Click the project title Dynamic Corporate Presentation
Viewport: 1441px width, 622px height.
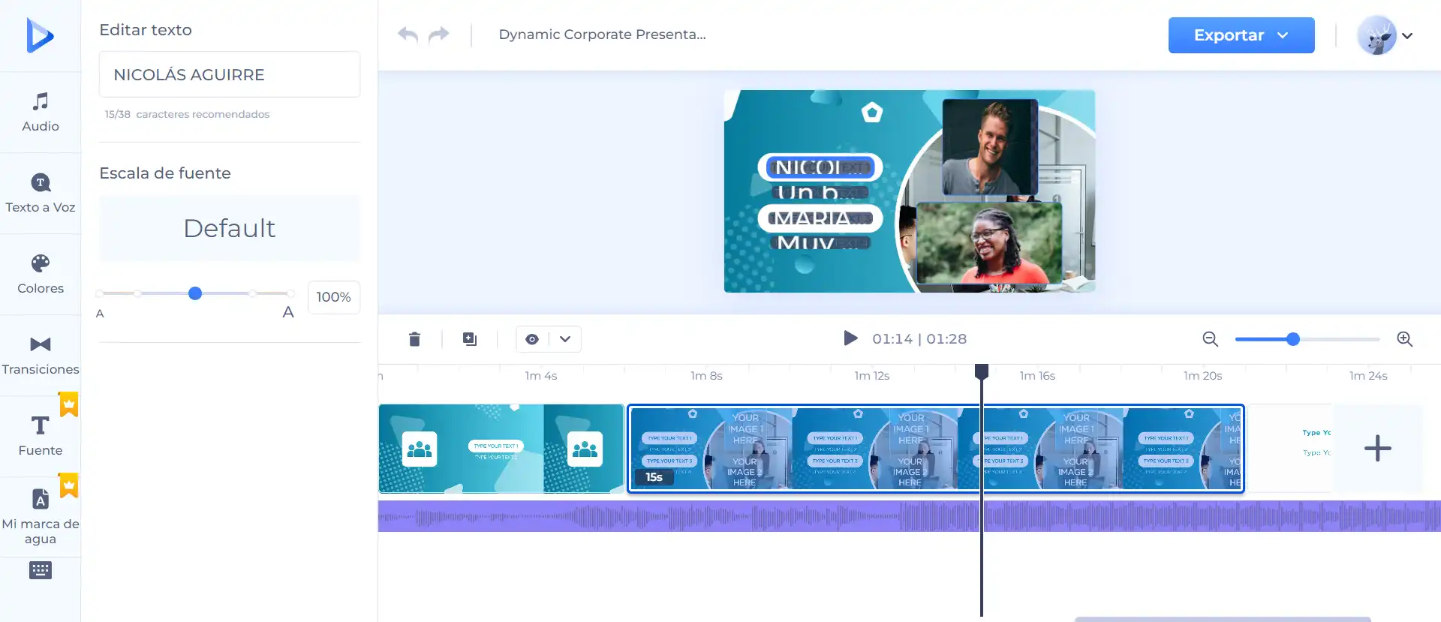[602, 35]
